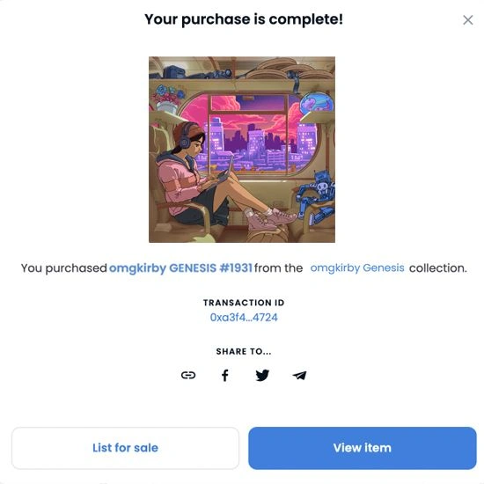The height and width of the screenshot is (484, 484).
Task: Click the 'Your purchase is complete!' heading
Action: pos(244,19)
